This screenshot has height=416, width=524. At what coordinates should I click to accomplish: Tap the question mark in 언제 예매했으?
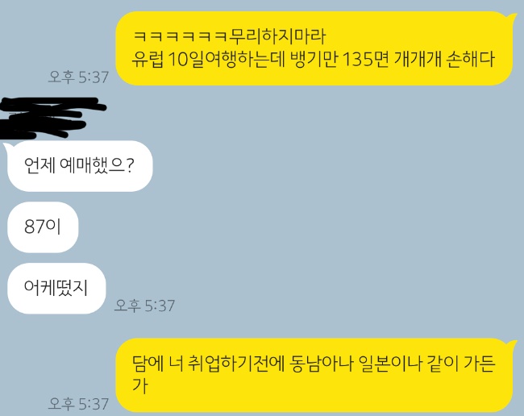(x=131, y=165)
